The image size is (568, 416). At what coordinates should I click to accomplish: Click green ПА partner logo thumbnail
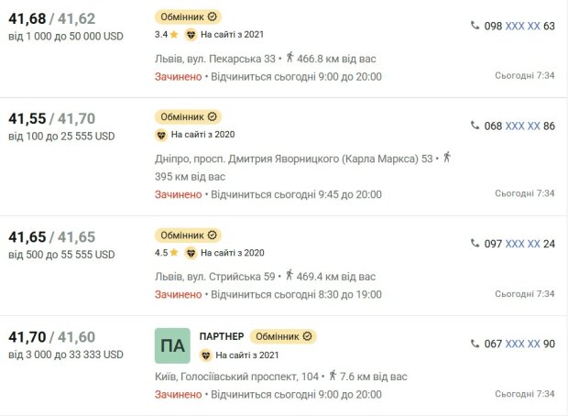tap(172, 345)
